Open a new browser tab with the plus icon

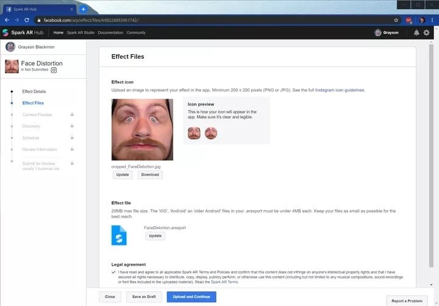click(83, 9)
